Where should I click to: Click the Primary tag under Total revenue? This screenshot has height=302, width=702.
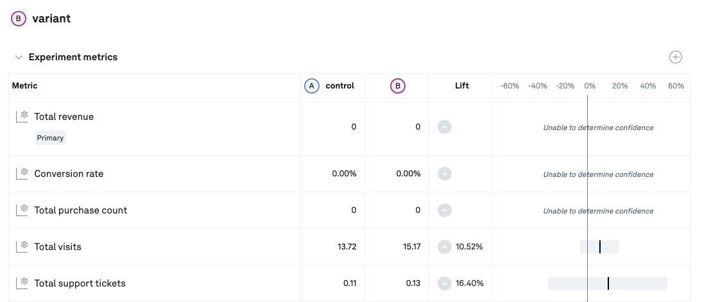50,138
